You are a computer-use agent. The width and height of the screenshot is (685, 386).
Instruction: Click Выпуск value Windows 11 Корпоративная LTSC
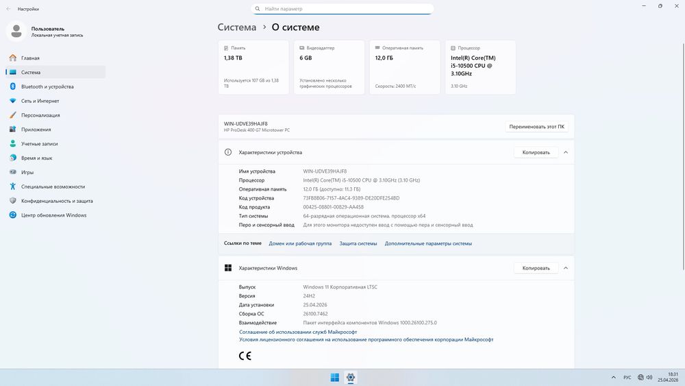click(x=340, y=287)
